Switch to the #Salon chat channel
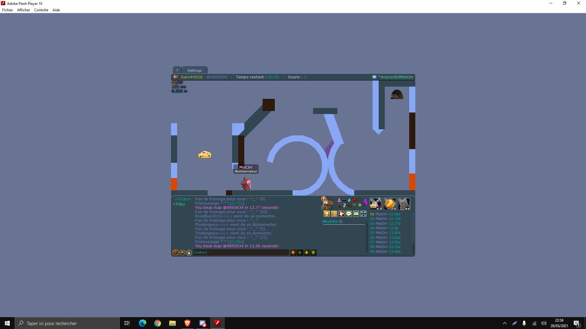Image resolution: width=586 pixels, height=329 pixels. tap(183, 199)
